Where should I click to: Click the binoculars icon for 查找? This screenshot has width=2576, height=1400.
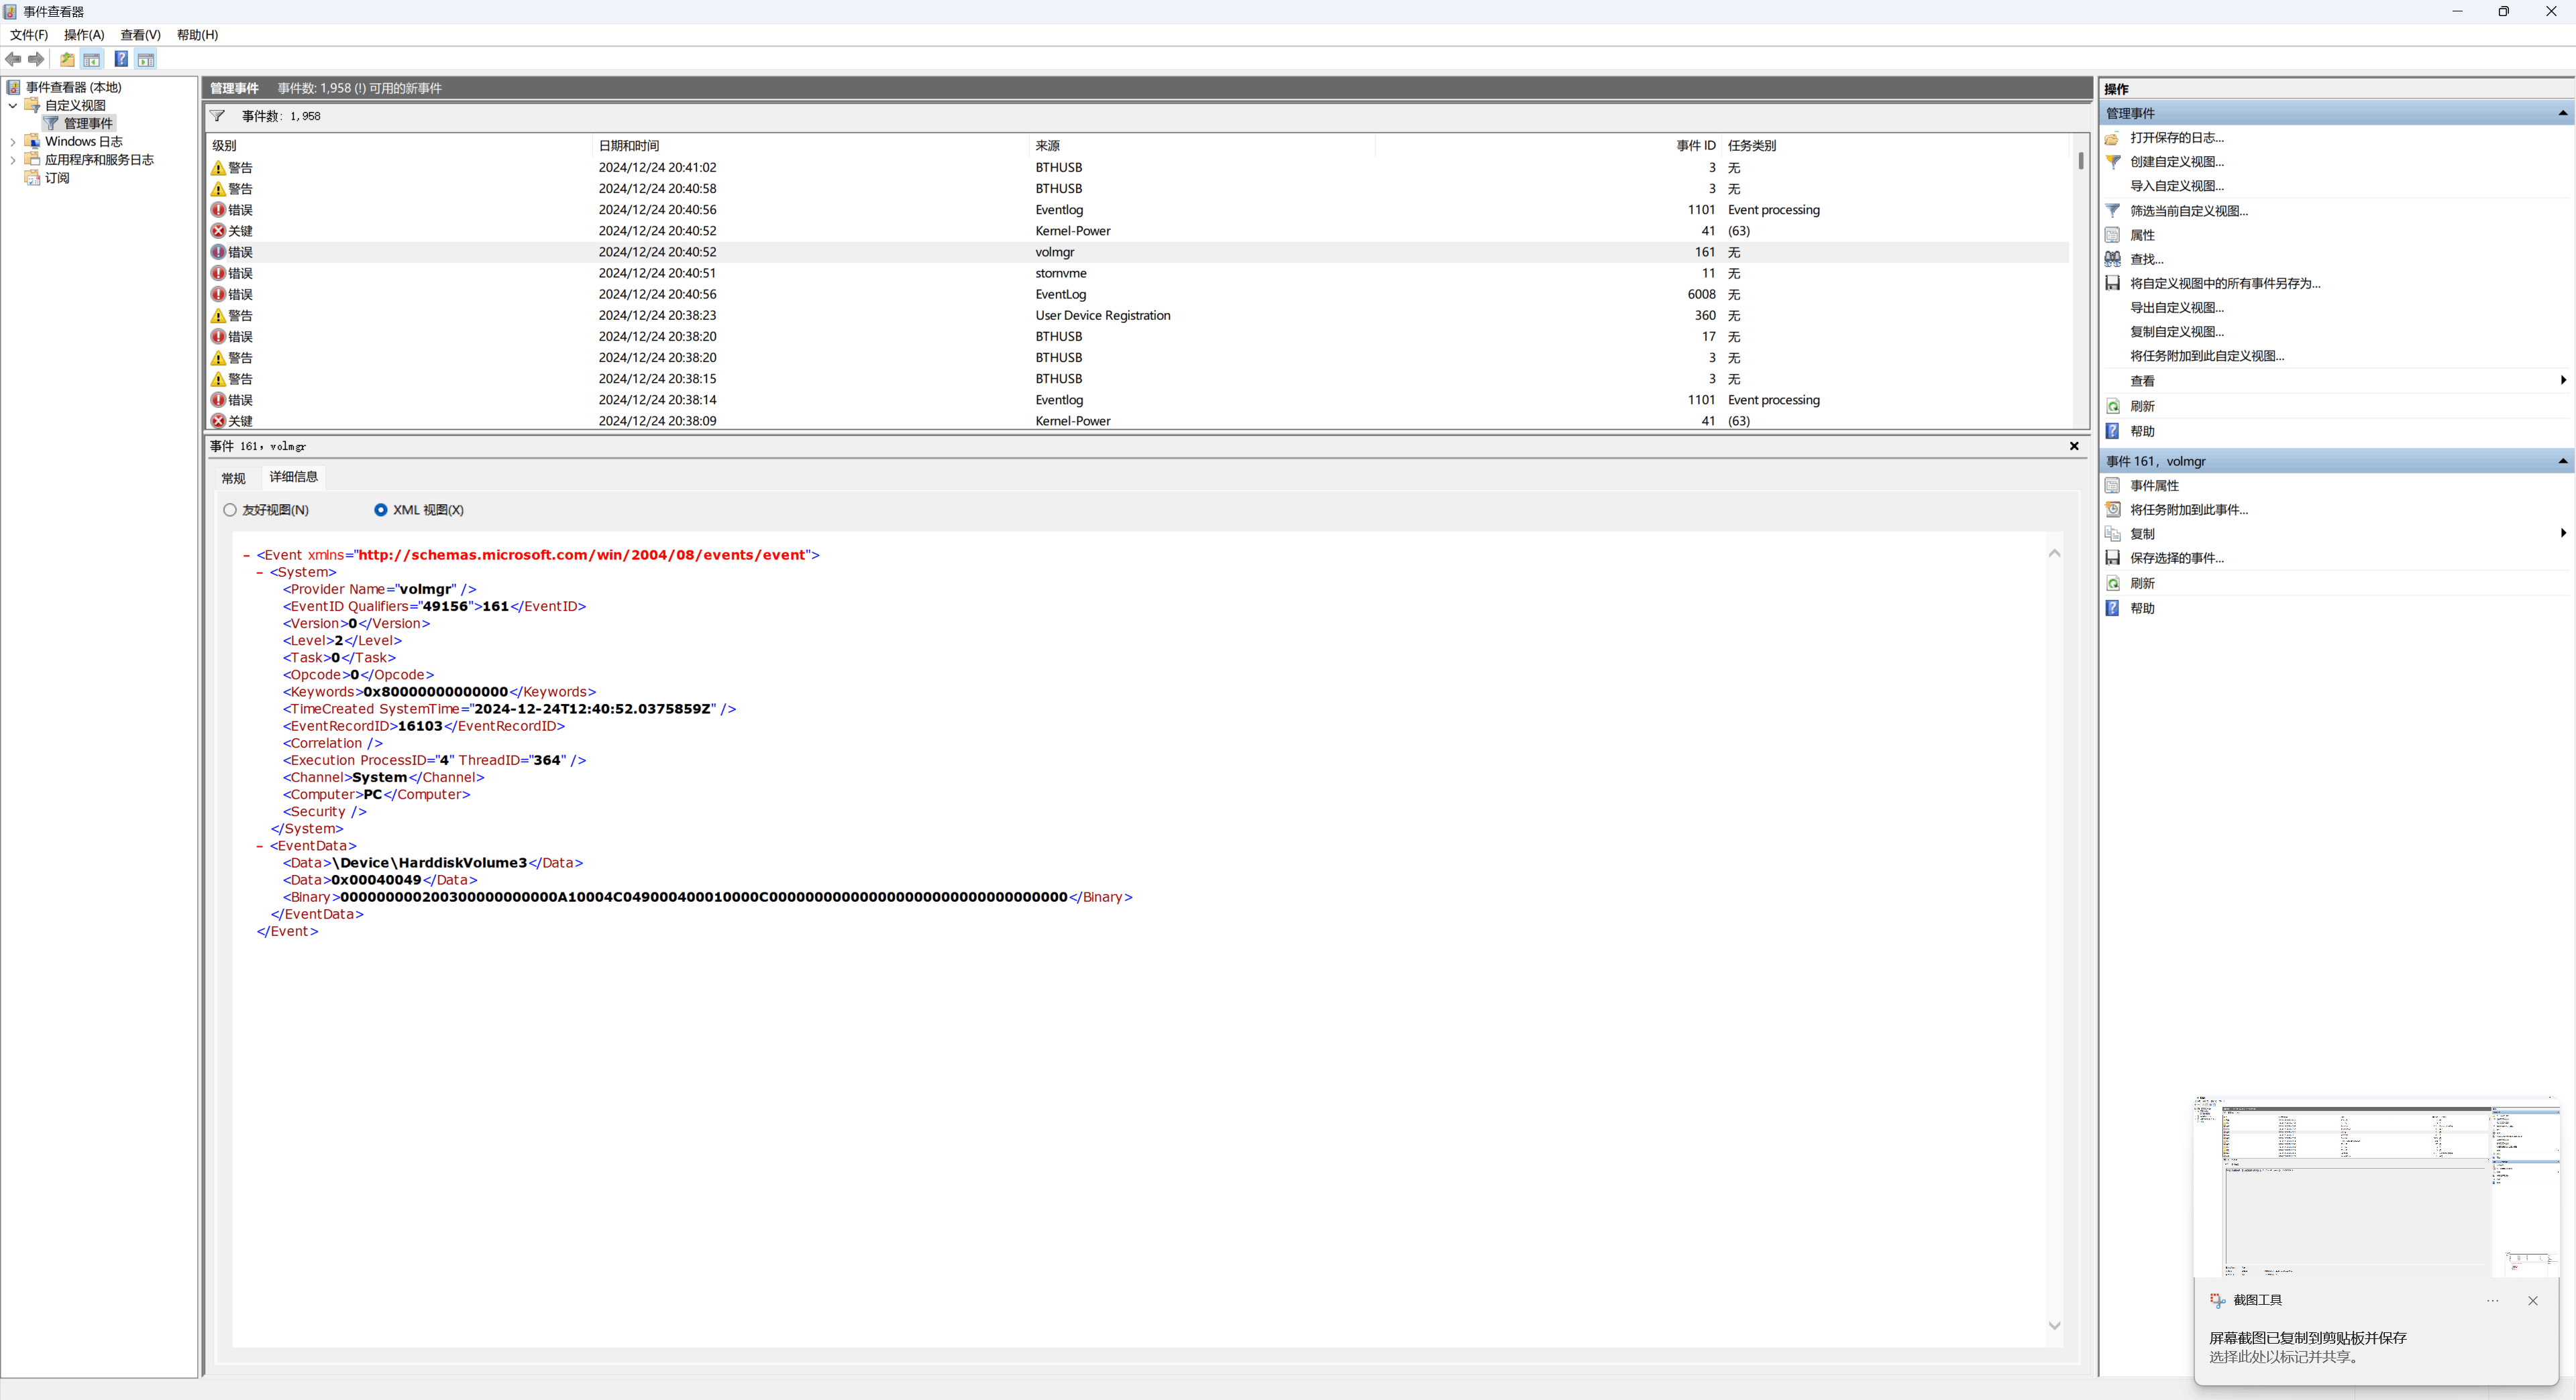(x=2113, y=259)
